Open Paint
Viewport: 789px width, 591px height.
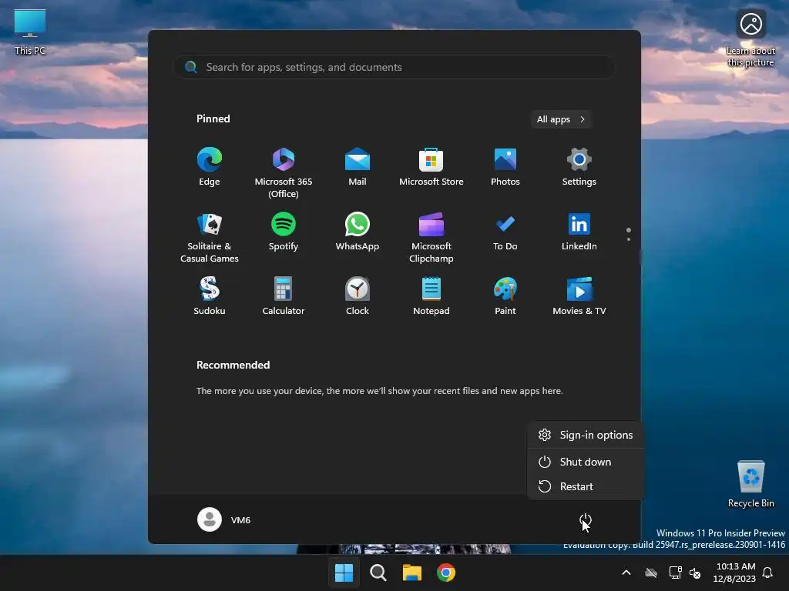505,296
